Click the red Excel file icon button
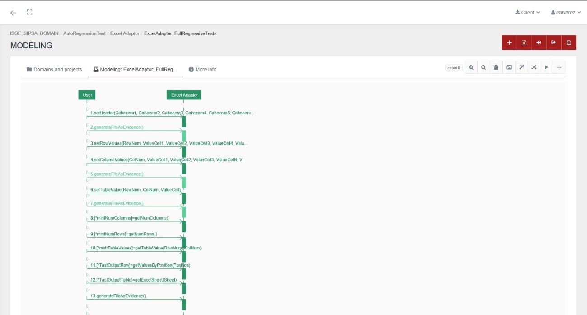 click(524, 42)
